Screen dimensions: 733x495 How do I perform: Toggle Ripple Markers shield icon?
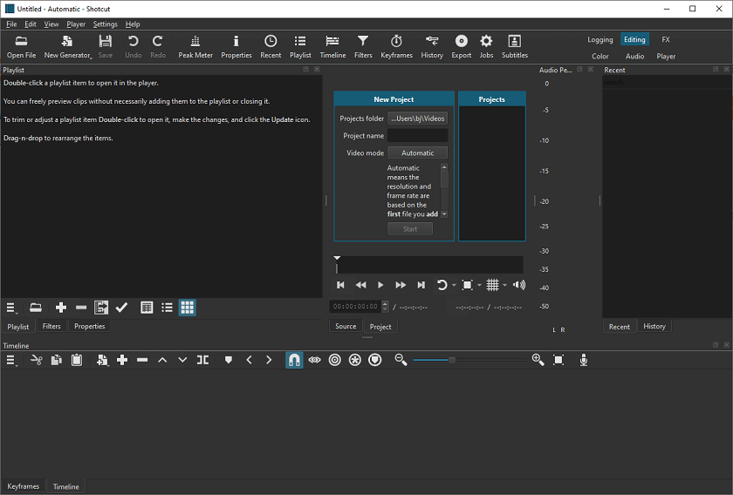tap(375, 360)
